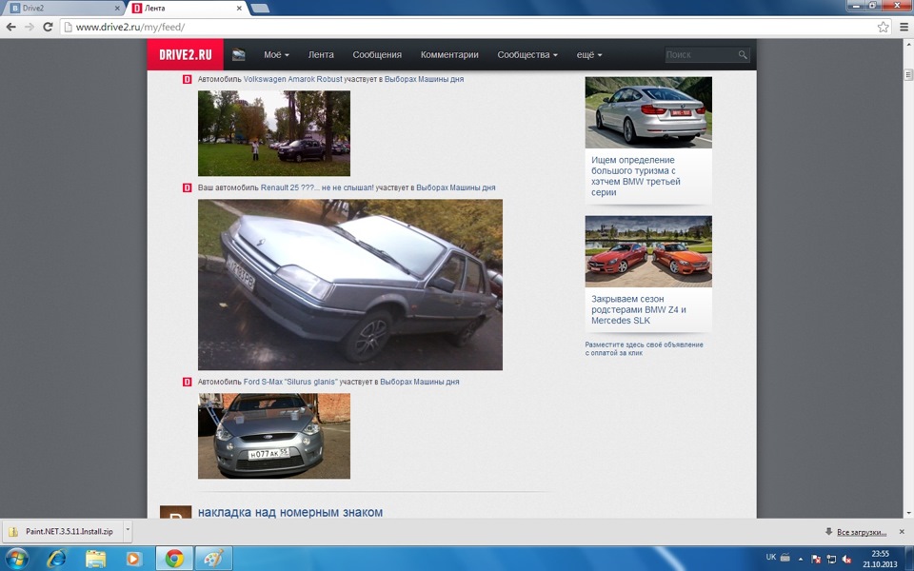The height and width of the screenshot is (571, 914).
Task: Open the Комментарии navigation item
Action: coord(449,55)
